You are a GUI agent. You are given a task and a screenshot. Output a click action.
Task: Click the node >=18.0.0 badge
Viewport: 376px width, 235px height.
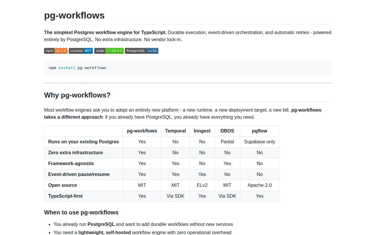109,51
